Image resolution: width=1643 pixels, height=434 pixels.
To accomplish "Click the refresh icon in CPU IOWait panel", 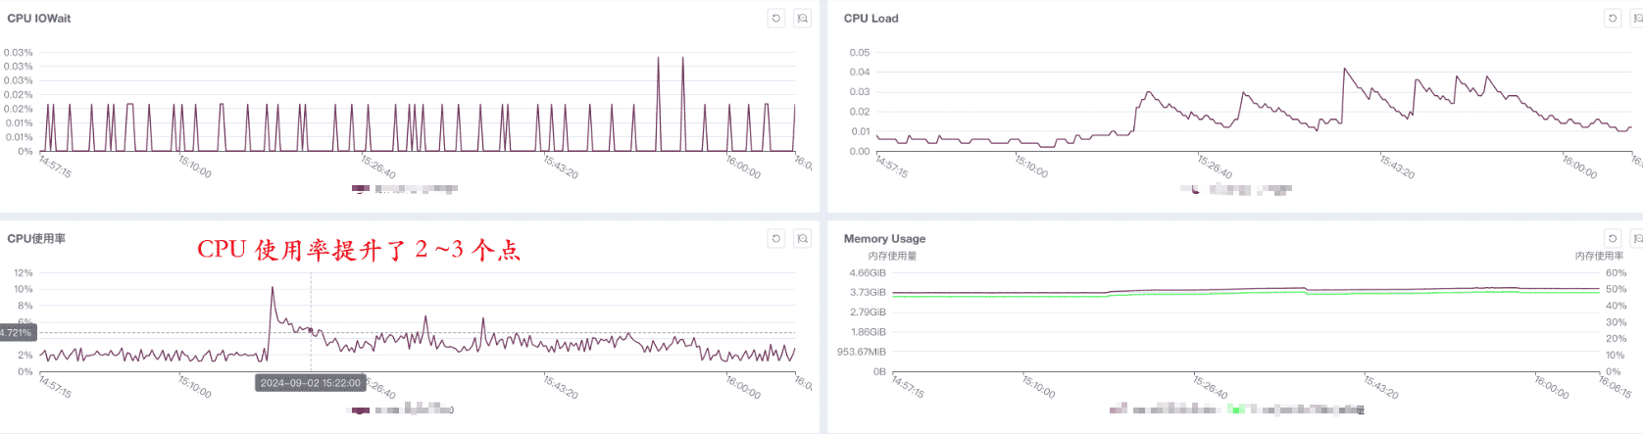I will pos(776,19).
